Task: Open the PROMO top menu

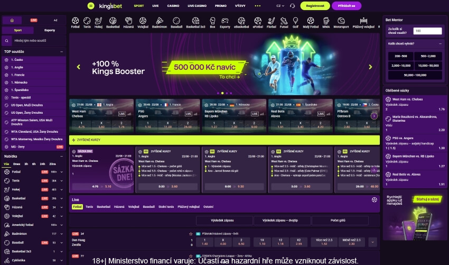Action: [221, 6]
